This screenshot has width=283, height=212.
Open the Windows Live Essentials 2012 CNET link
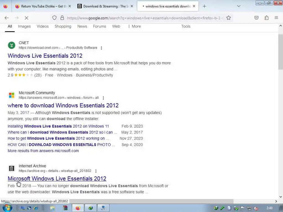[x=45, y=56]
